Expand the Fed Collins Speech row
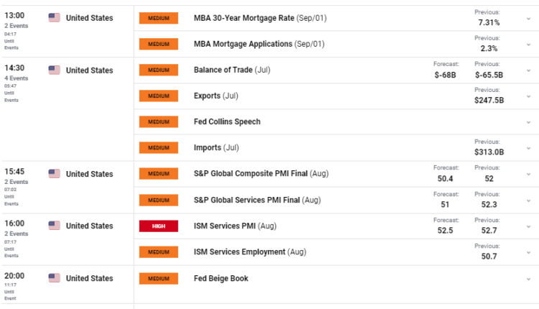This screenshot has width=539, height=309. 528,122
